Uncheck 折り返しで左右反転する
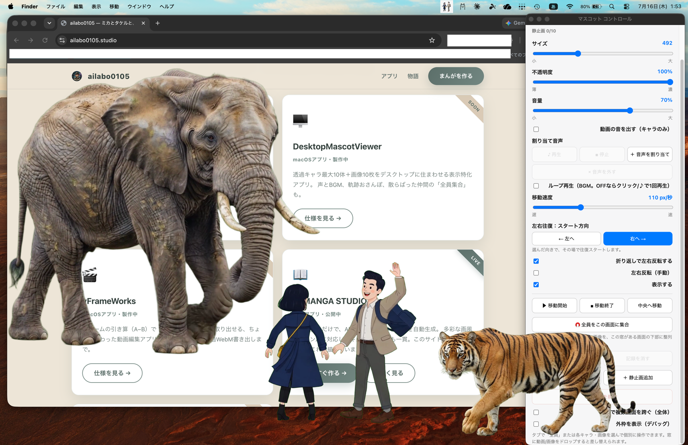 coord(536,261)
